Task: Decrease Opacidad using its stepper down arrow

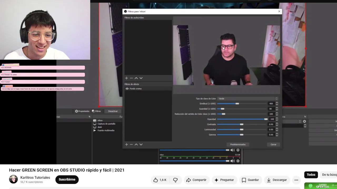Action: click(277, 120)
